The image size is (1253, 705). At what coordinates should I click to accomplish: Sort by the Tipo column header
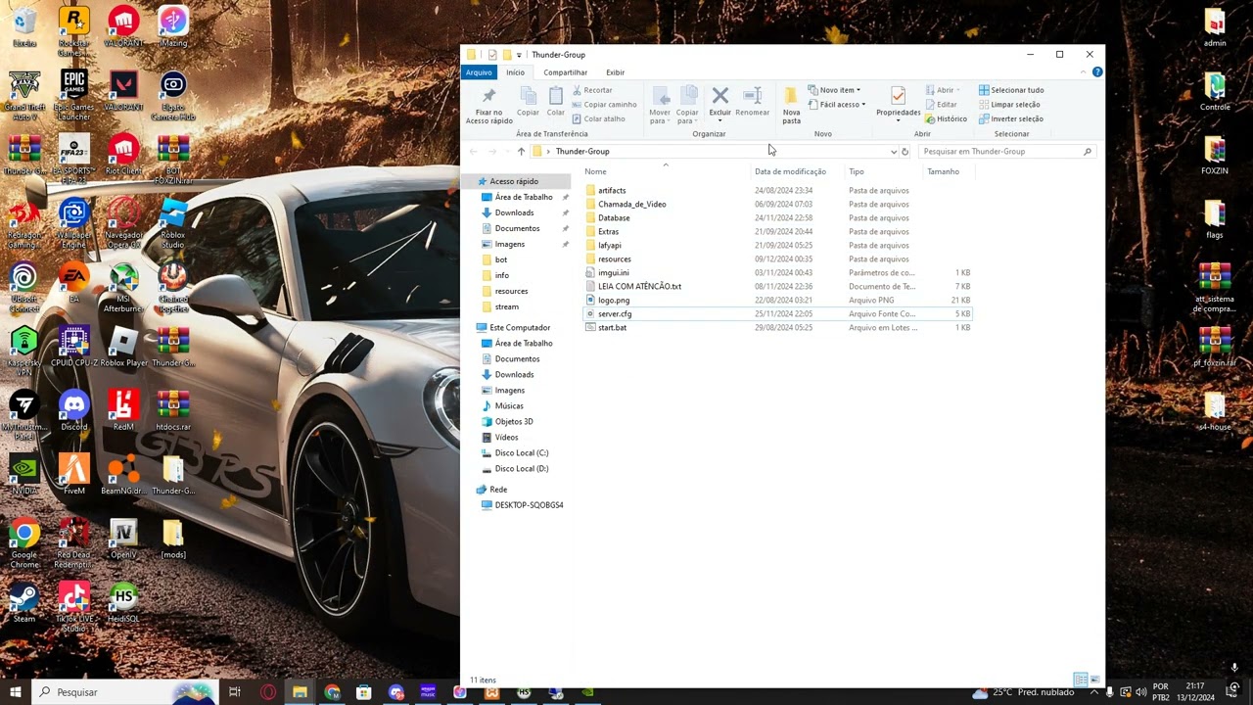click(x=884, y=171)
